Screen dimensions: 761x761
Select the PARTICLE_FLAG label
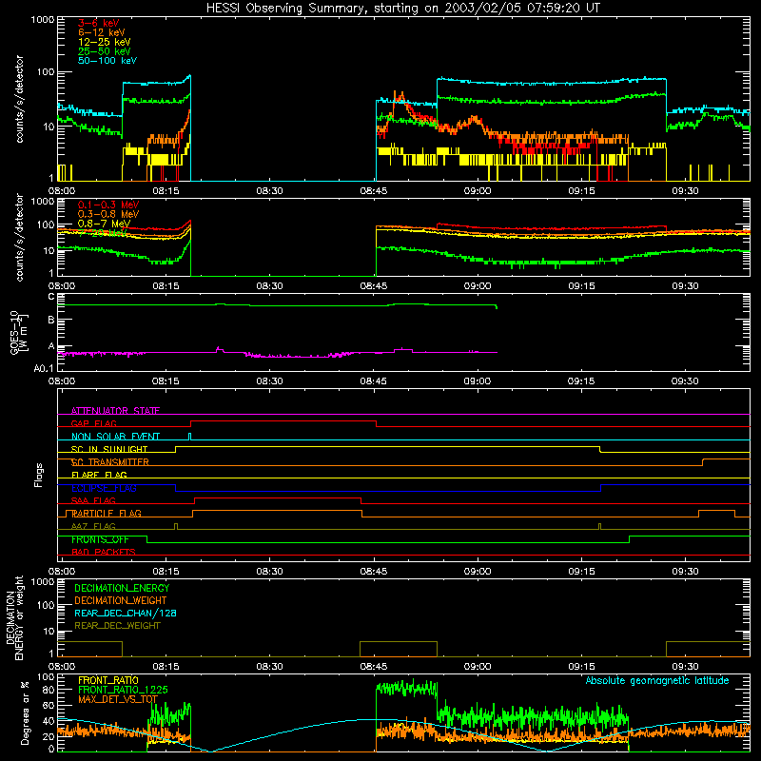pos(107,513)
